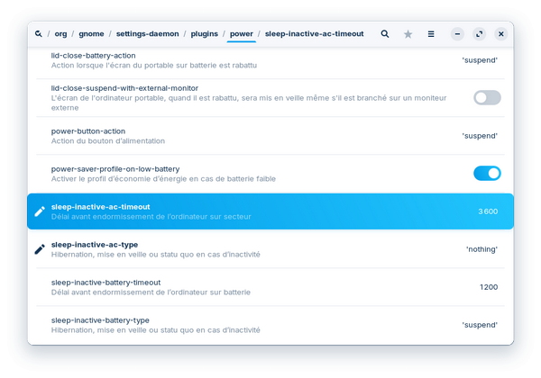Jump to 'settings-daemon' in the path
The height and width of the screenshot is (378, 541).
pyautogui.click(x=144, y=34)
